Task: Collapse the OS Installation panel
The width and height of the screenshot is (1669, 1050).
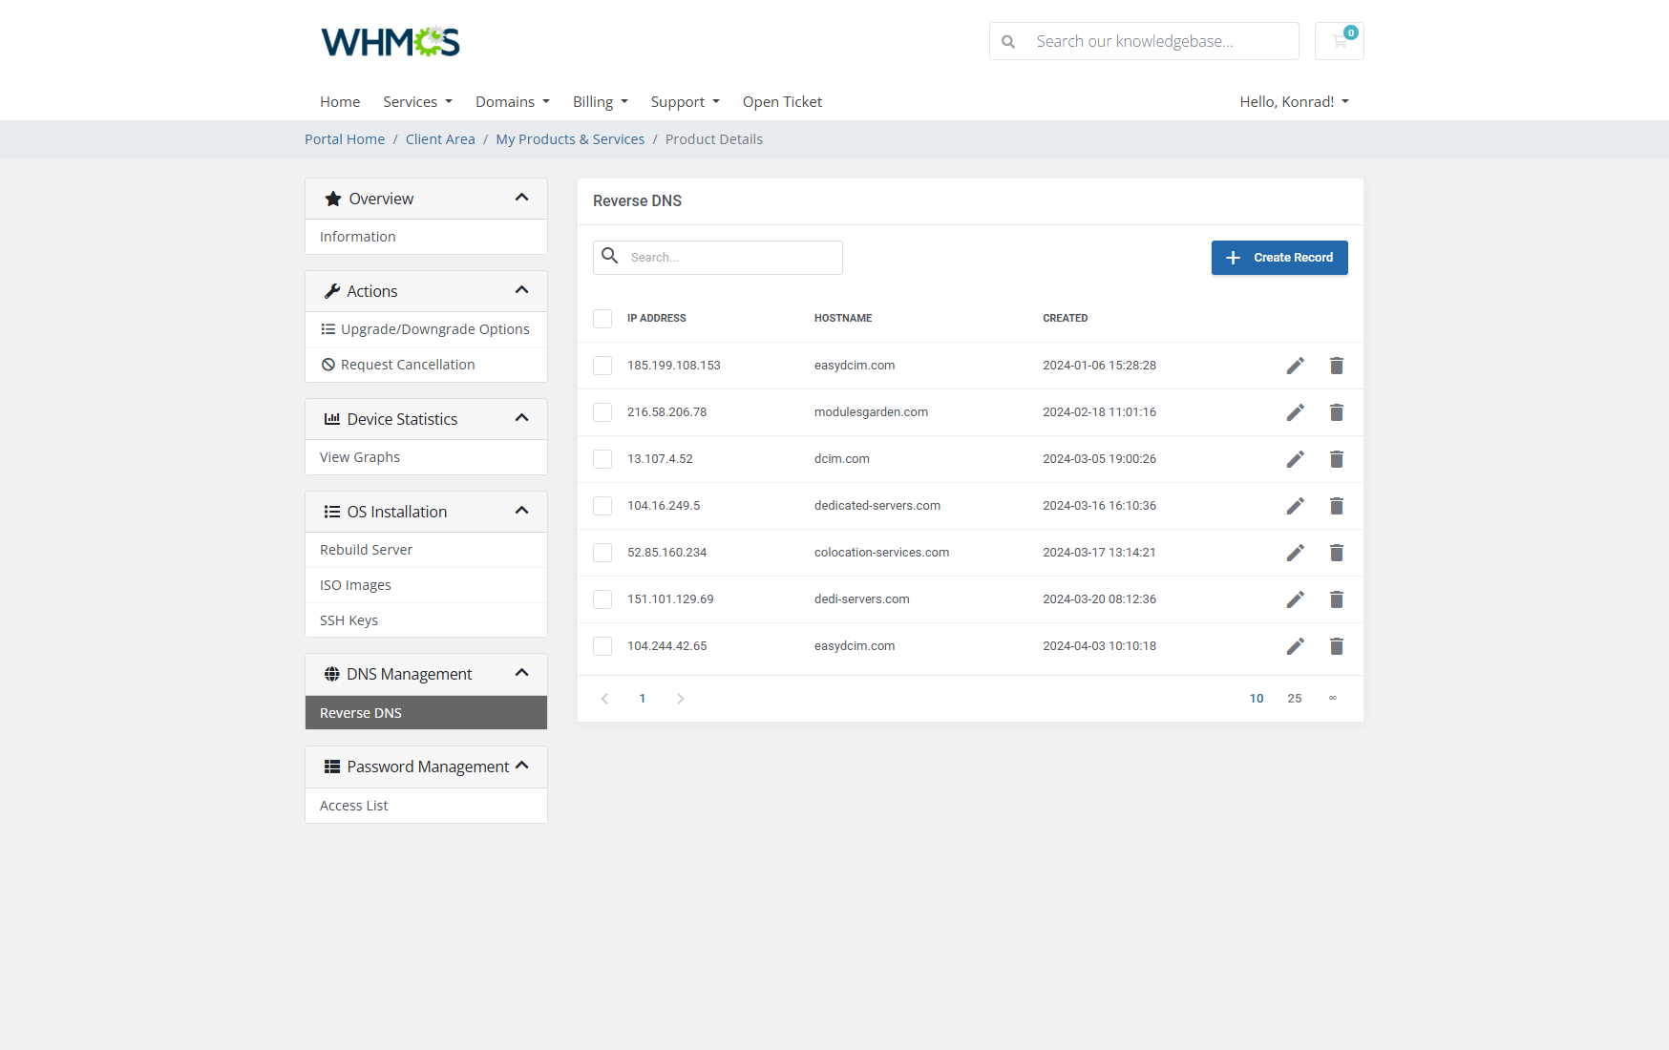Action: point(521,511)
